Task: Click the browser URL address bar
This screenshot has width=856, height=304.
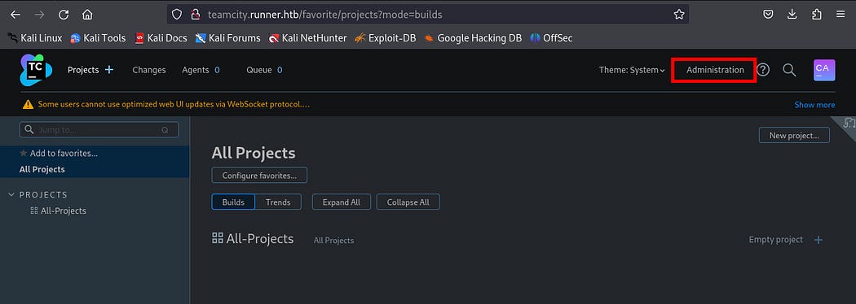Action: [427, 15]
